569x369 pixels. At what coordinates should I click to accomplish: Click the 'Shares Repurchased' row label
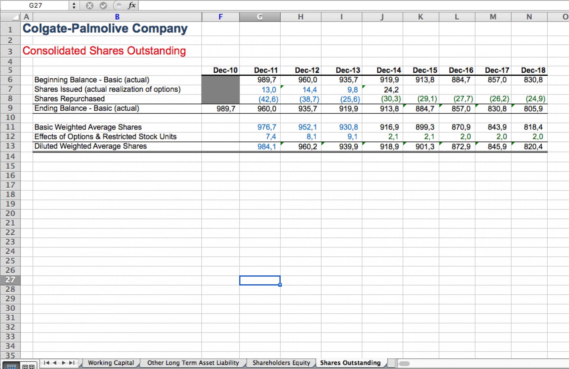69,99
